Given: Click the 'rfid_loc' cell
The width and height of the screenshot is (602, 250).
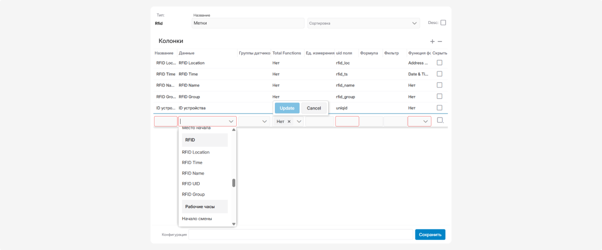Looking at the screenshot, I should click(343, 63).
